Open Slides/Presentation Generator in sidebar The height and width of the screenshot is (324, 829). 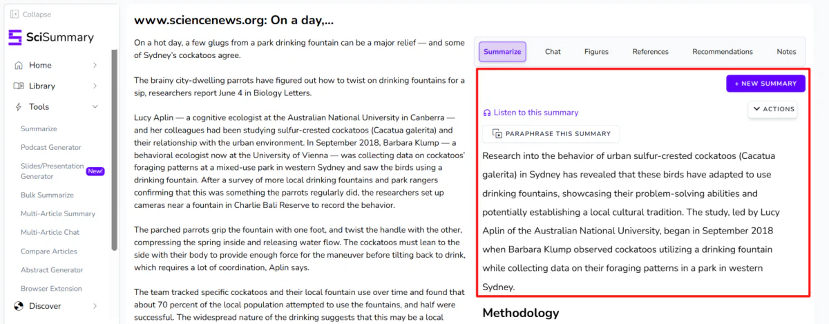pyautogui.click(x=52, y=171)
